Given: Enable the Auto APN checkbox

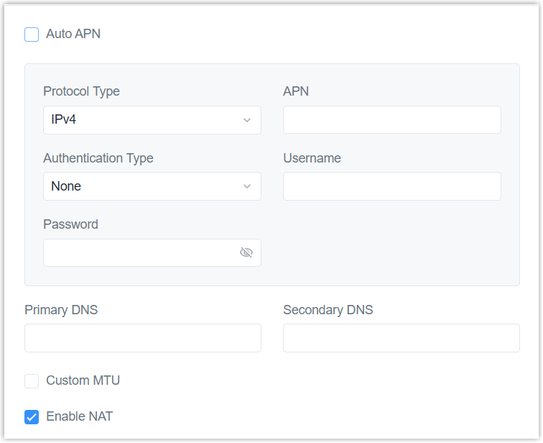Looking at the screenshot, I should click(32, 35).
